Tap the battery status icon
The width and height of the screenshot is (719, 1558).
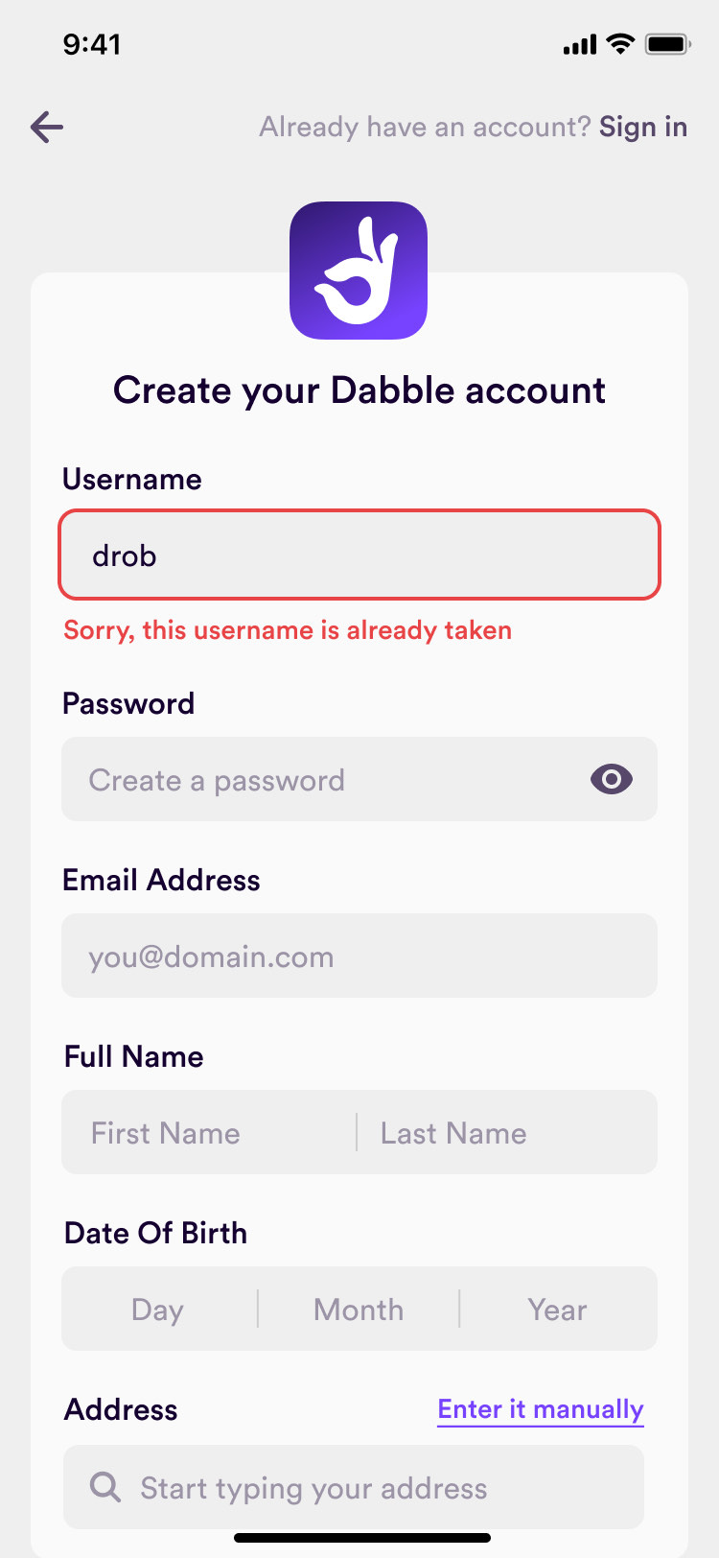tap(667, 44)
